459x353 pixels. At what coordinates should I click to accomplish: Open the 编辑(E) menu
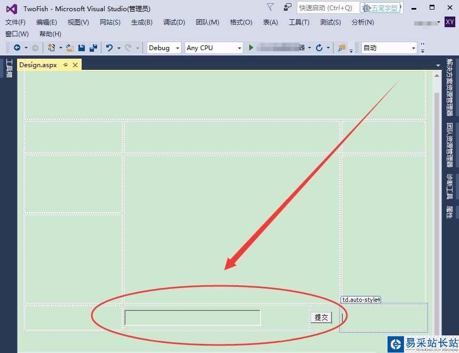(46, 22)
